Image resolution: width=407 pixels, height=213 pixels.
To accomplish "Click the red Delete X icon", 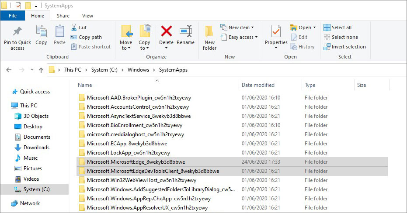I will pos(167,31).
